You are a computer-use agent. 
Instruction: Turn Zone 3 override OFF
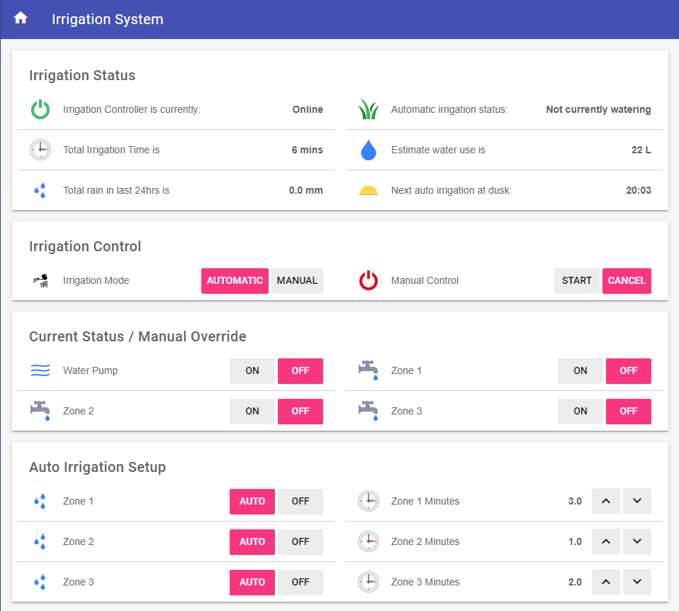coord(629,411)
